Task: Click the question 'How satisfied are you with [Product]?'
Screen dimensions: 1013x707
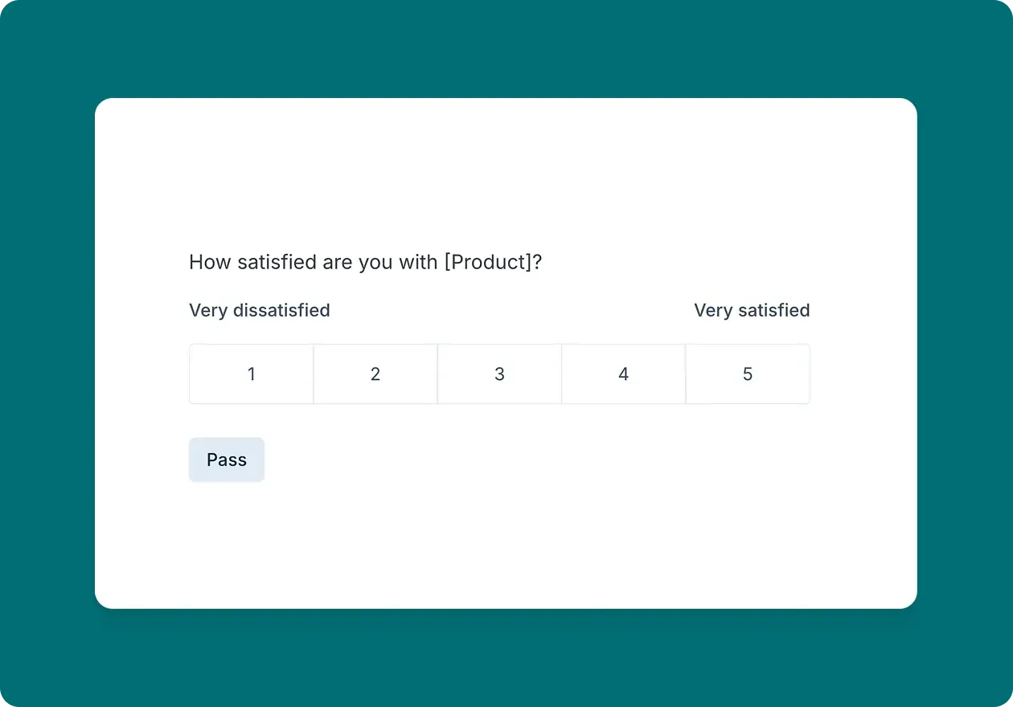Action: 365,262
